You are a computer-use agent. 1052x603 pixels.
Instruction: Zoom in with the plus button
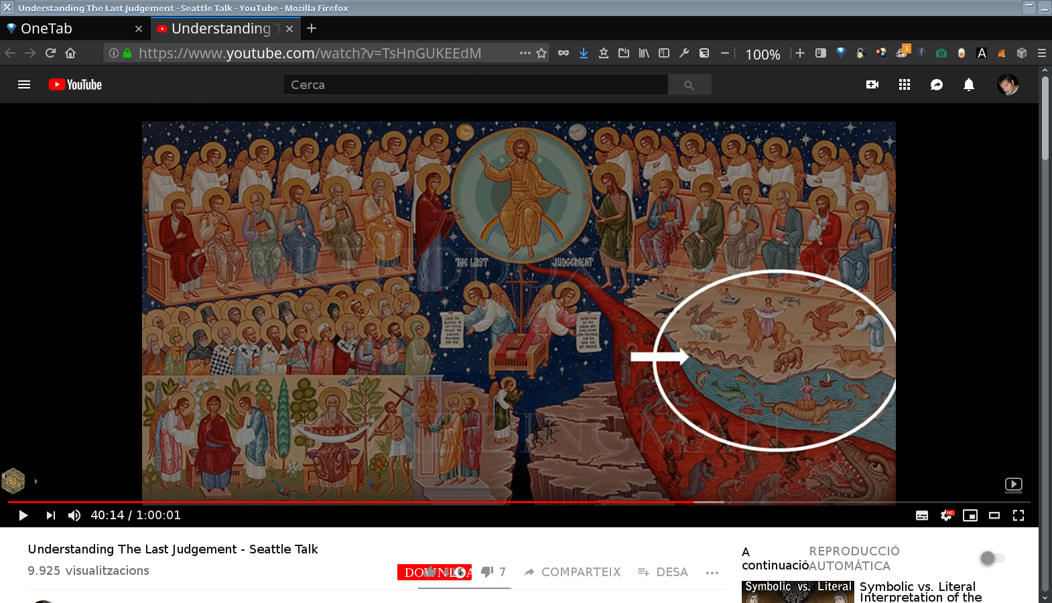[800, 53]
